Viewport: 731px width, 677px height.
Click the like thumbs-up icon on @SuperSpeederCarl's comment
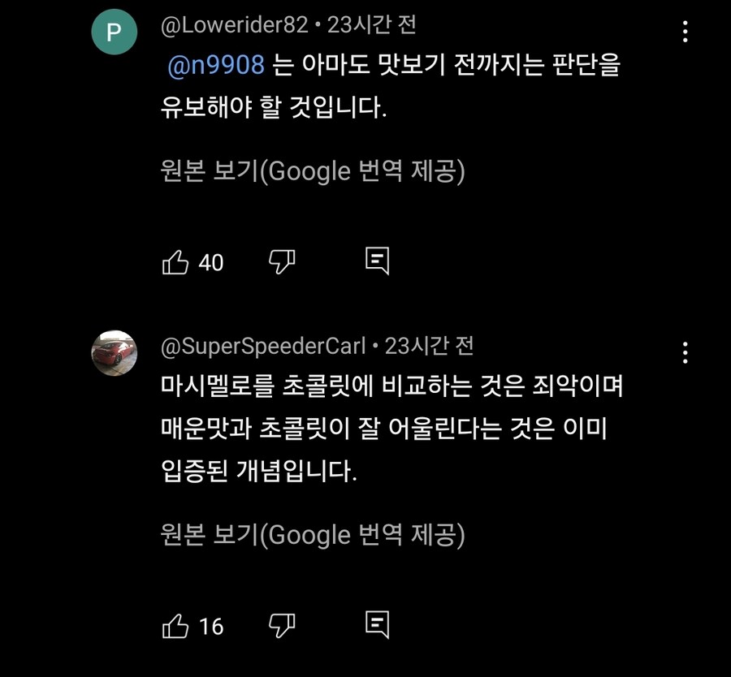[177, 624]
